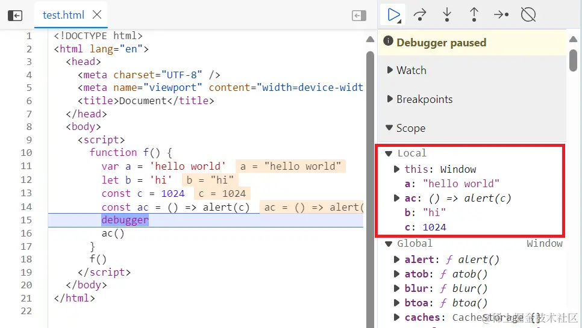The image size is (582, 328).
Task: Toggle the file navigator sidebar icon
Action: pos(15,15)
